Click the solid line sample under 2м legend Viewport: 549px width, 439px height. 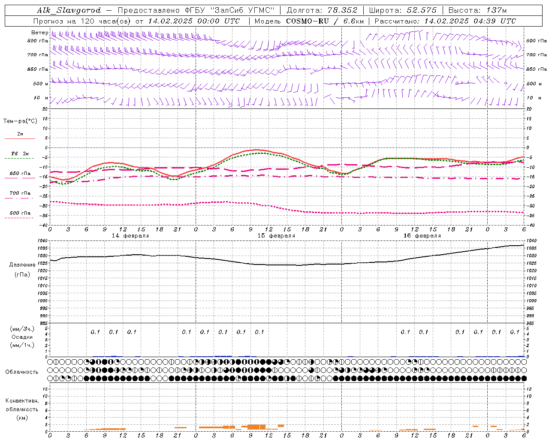coord(20,139)
